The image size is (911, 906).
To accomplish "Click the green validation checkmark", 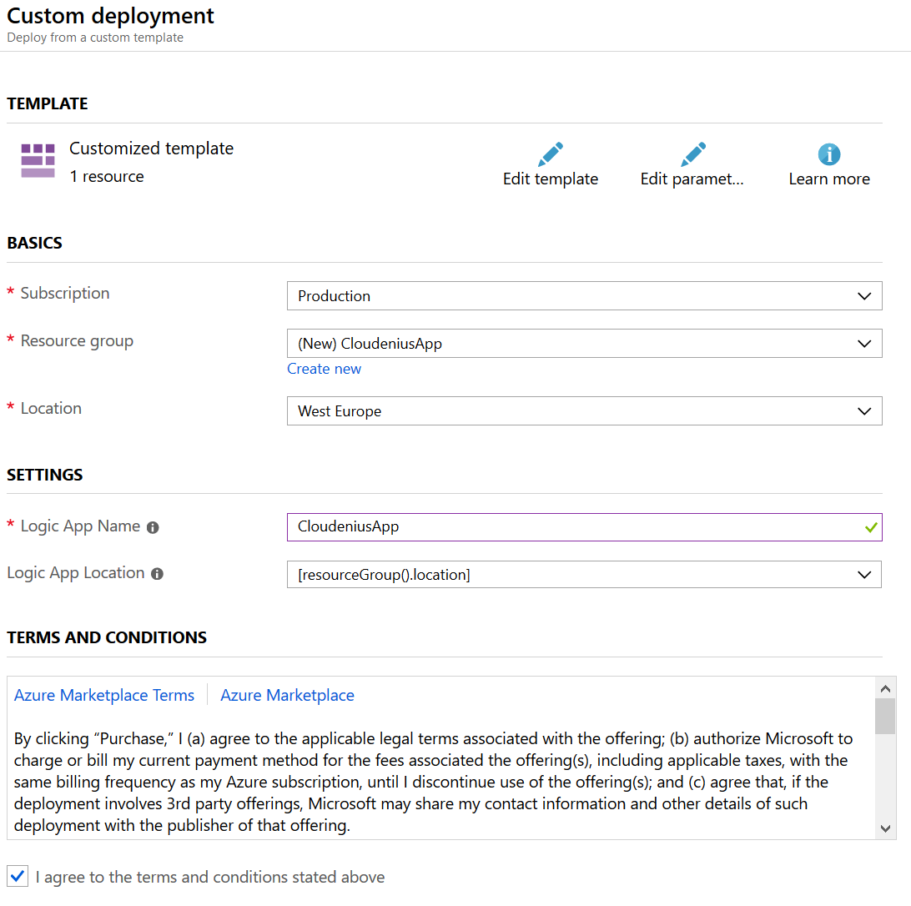I will click(870, 526).
